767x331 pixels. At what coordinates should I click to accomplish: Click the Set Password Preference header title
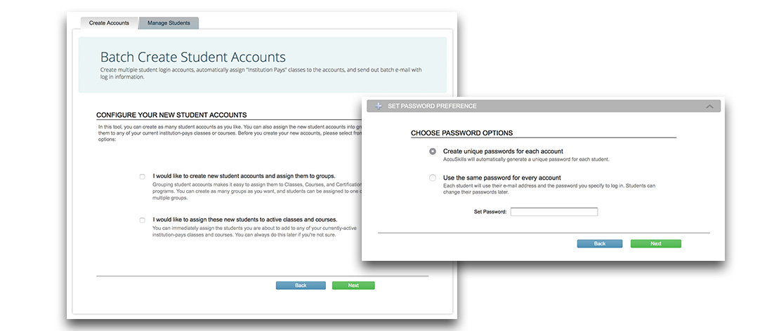432,106
